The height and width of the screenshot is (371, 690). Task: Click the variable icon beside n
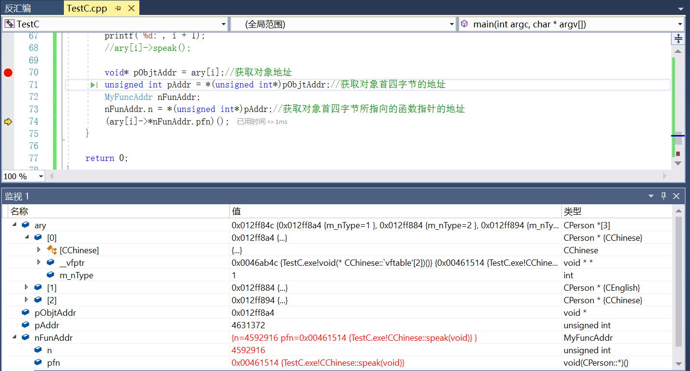click(x=38, y=350)
